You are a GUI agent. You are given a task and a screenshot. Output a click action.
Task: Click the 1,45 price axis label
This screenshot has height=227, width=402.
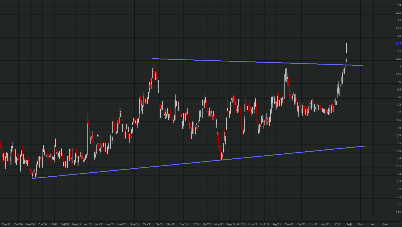399,151
